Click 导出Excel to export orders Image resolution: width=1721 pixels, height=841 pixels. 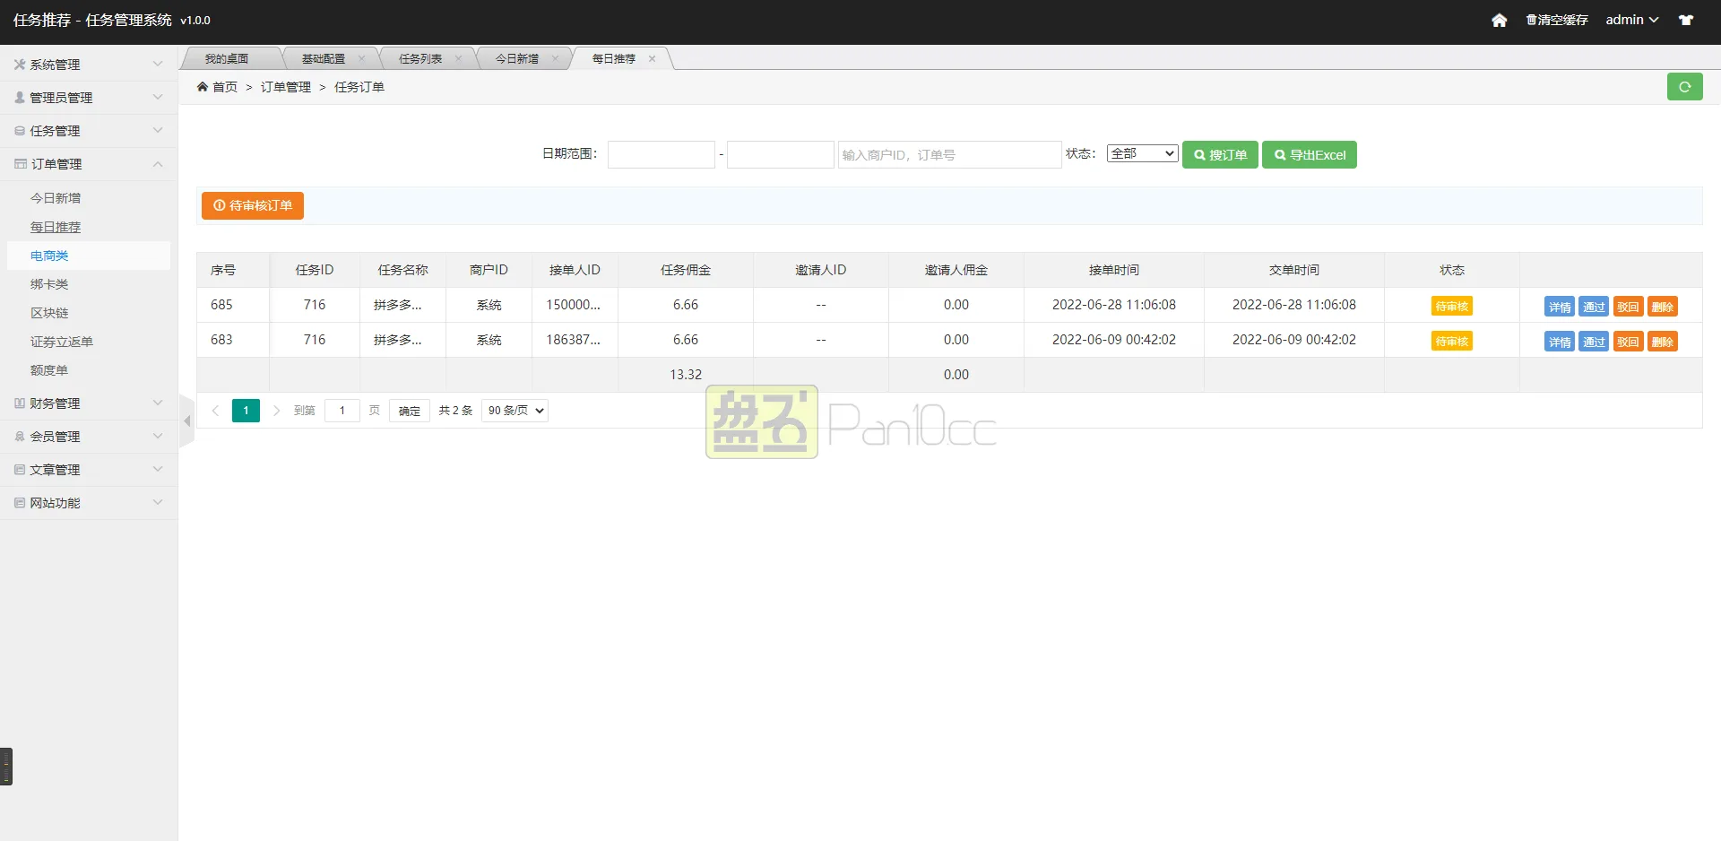pos(1309,154)
